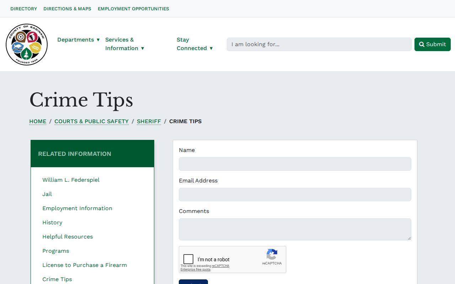Image resolution: width=455 pixels, height=284 pixels.
Task: Go to the Programs sidebar link
Action: coord(56,251)
